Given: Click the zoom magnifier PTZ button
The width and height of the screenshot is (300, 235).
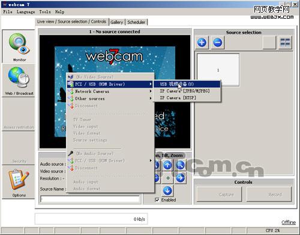Looking at the screenshot, I should point(181,165).
